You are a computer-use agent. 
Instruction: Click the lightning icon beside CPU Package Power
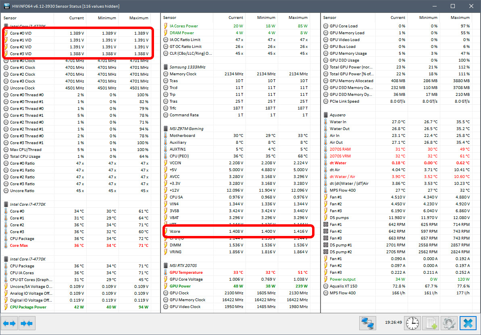click(6, 307)
